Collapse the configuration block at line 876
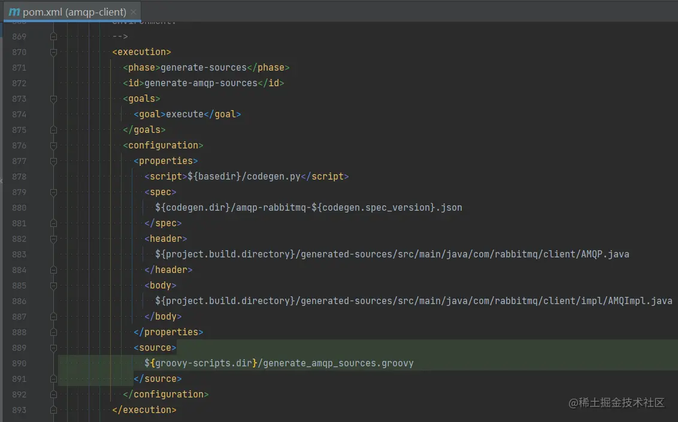Viewport: 678px width, 422px height. click(x=53, y=145)
